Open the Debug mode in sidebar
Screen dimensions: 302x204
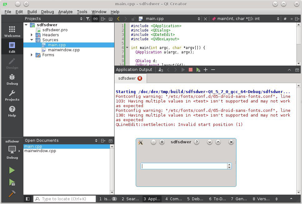pos(12,79)
